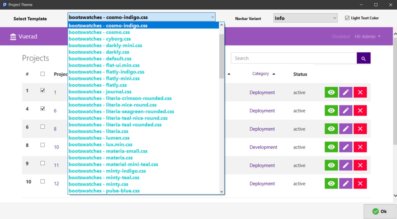Screen dimensions: 397x219
Task: Uncheck the checkbox in row 1
Action: coord(42,90)
